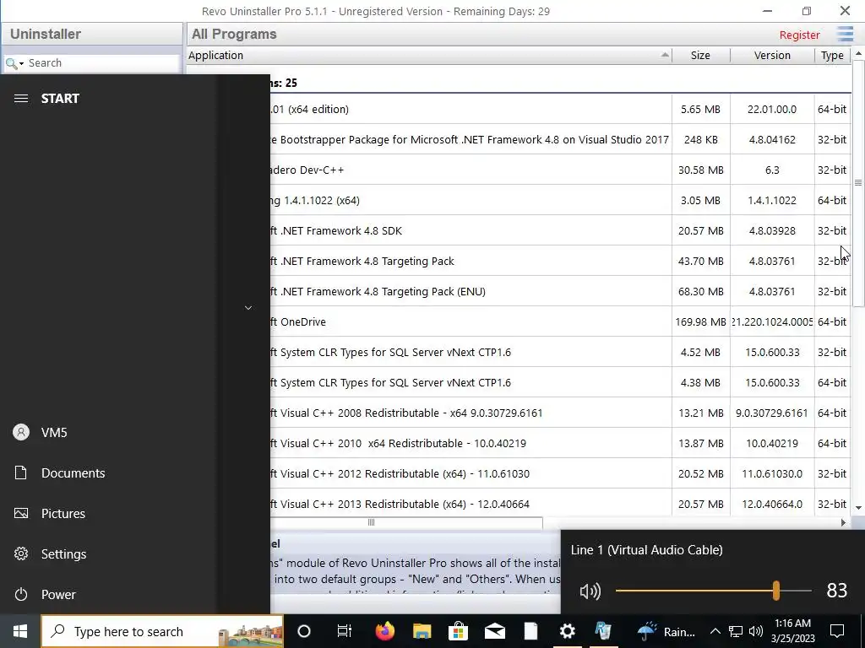Open Cortana circle icon on taskbar
This screenshot has height=648, width=865.
point(304,631)
